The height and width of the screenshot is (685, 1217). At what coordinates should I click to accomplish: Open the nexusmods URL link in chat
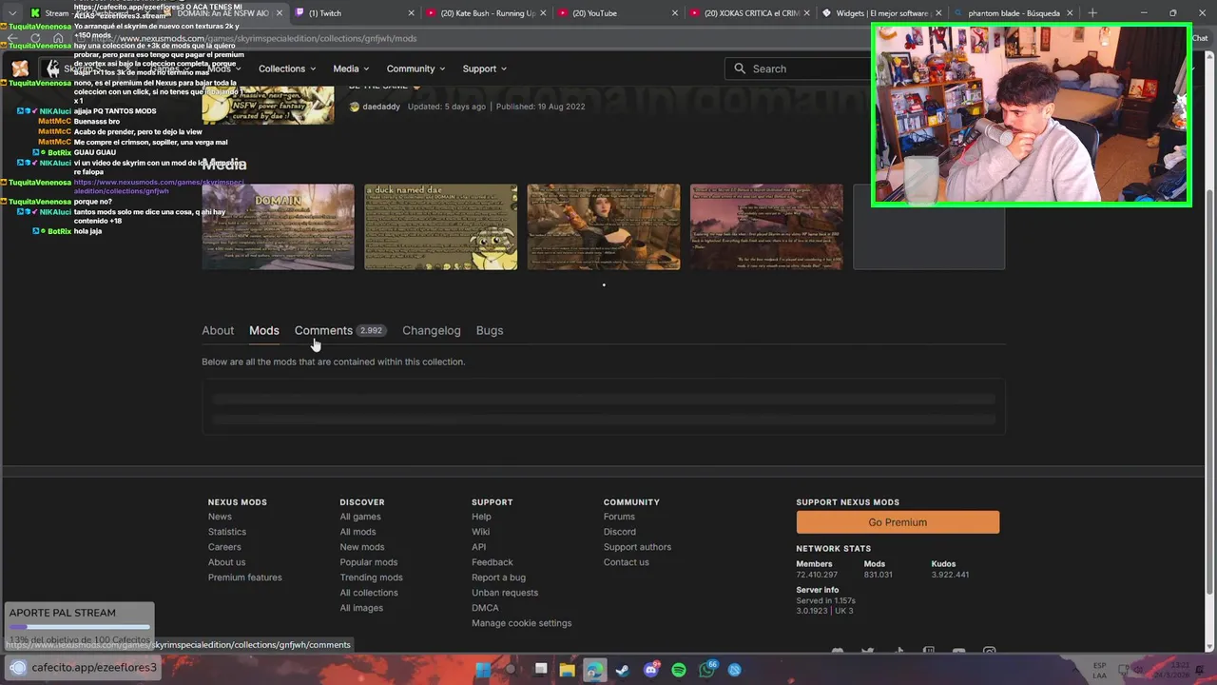tap(159, 186)
